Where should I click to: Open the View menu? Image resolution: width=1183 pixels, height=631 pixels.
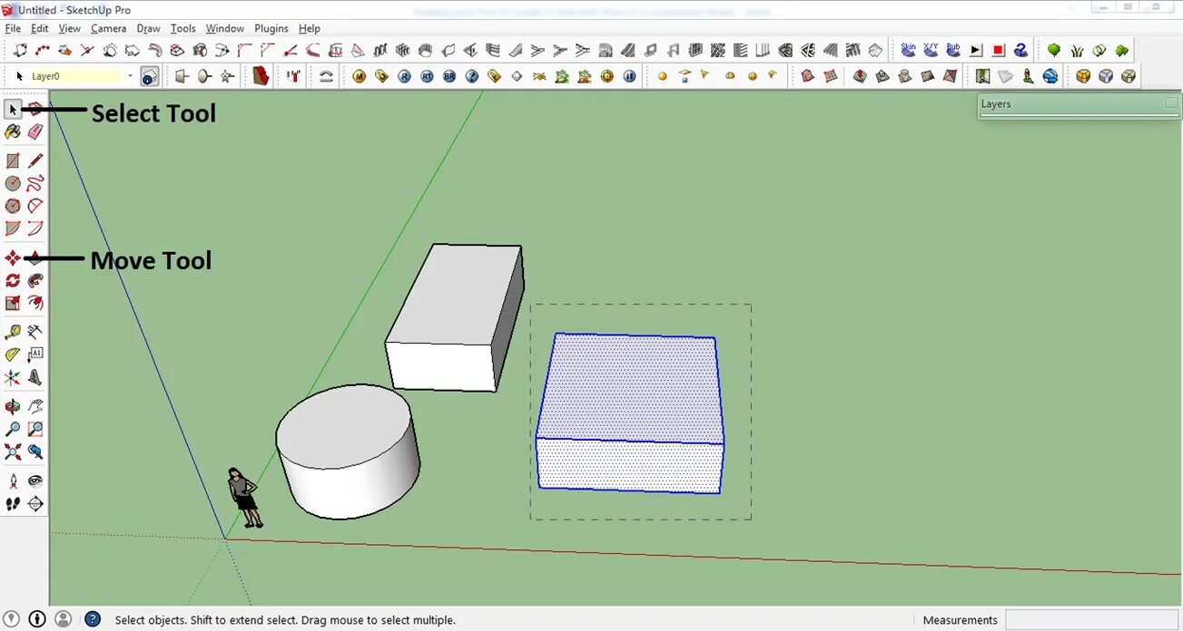click(x=69, y=28)
